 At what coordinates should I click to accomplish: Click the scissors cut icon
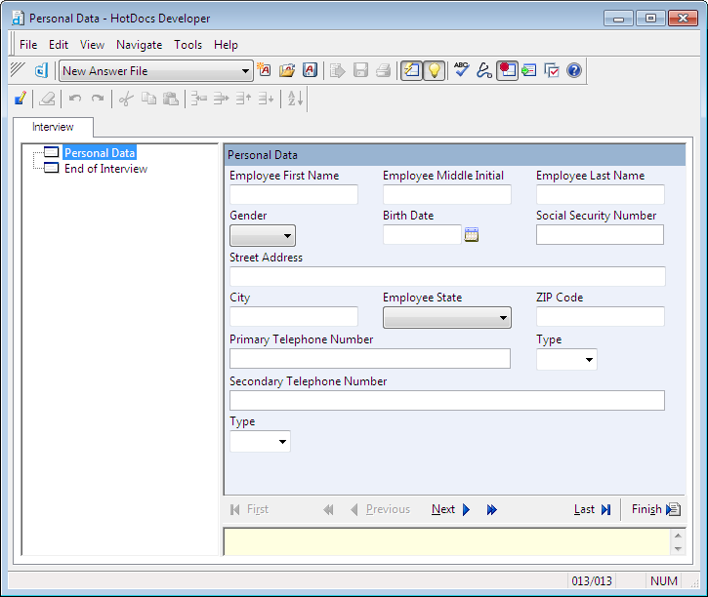[126, 99]
